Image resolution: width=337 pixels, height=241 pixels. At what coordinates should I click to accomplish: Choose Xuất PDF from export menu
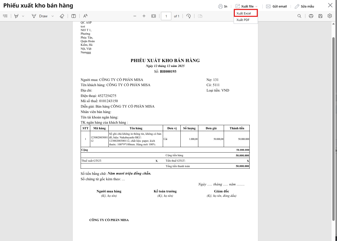tap(243, 20)
